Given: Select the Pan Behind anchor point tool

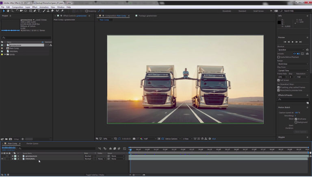Looking at the screenshot, I should [26, 11].
